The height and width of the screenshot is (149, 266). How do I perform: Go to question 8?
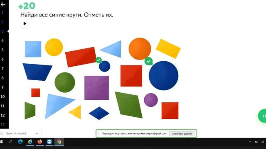(x=2, y=78)
